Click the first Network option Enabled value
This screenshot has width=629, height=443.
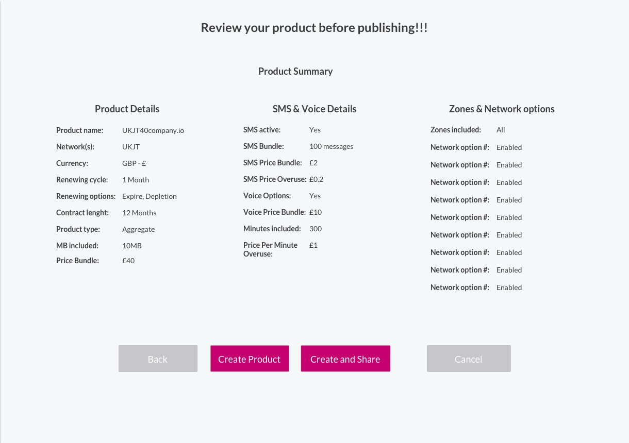click(x=509, y=147)
